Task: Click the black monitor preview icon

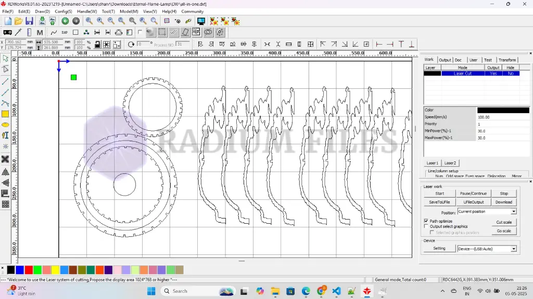Action: click(x=201, y=21)
